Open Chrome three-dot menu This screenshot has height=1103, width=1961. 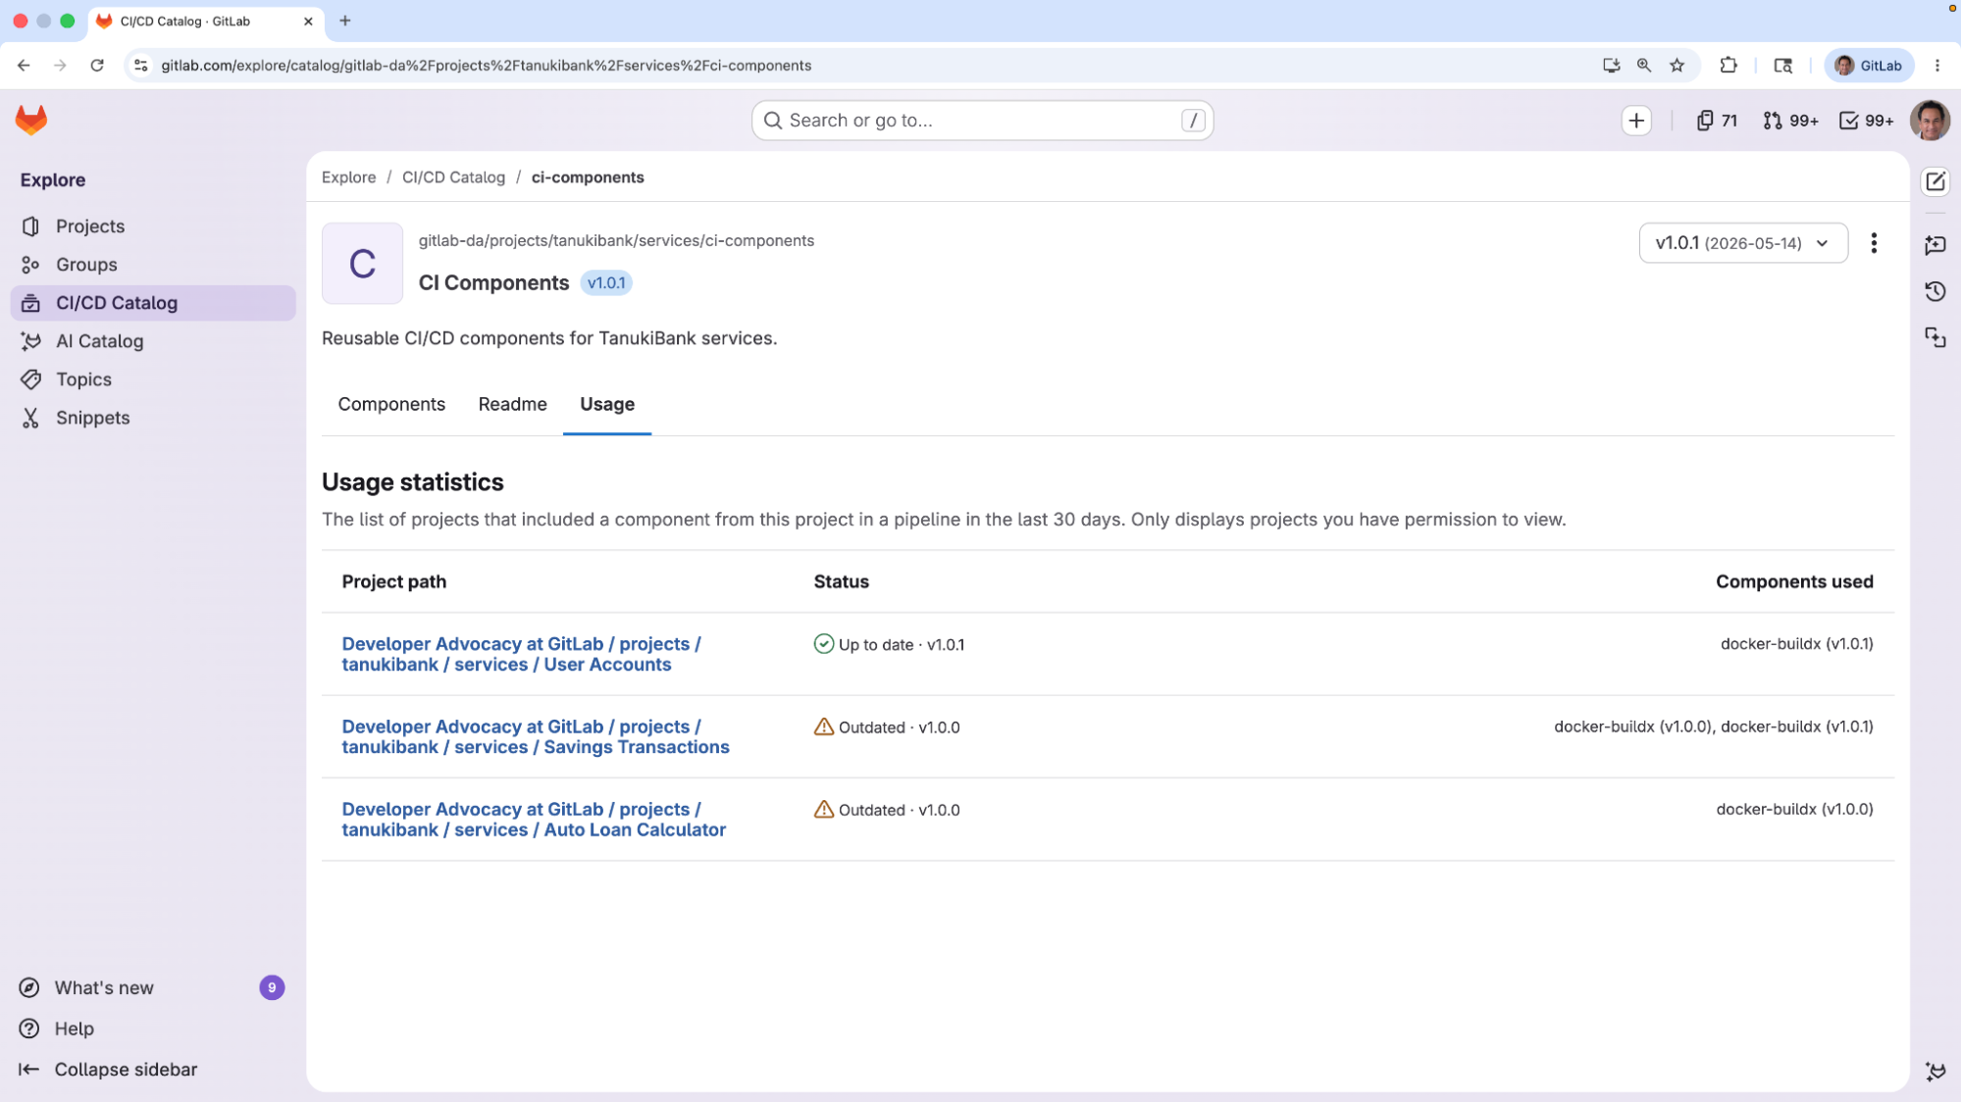pos(1936,66)
